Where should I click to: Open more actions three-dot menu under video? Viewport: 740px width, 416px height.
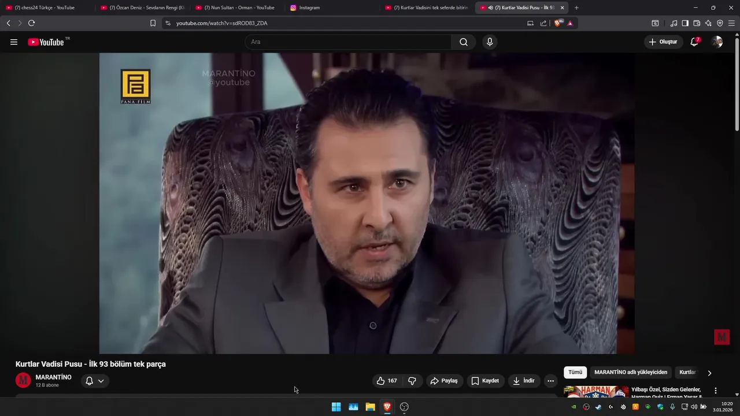click(550, 381)
